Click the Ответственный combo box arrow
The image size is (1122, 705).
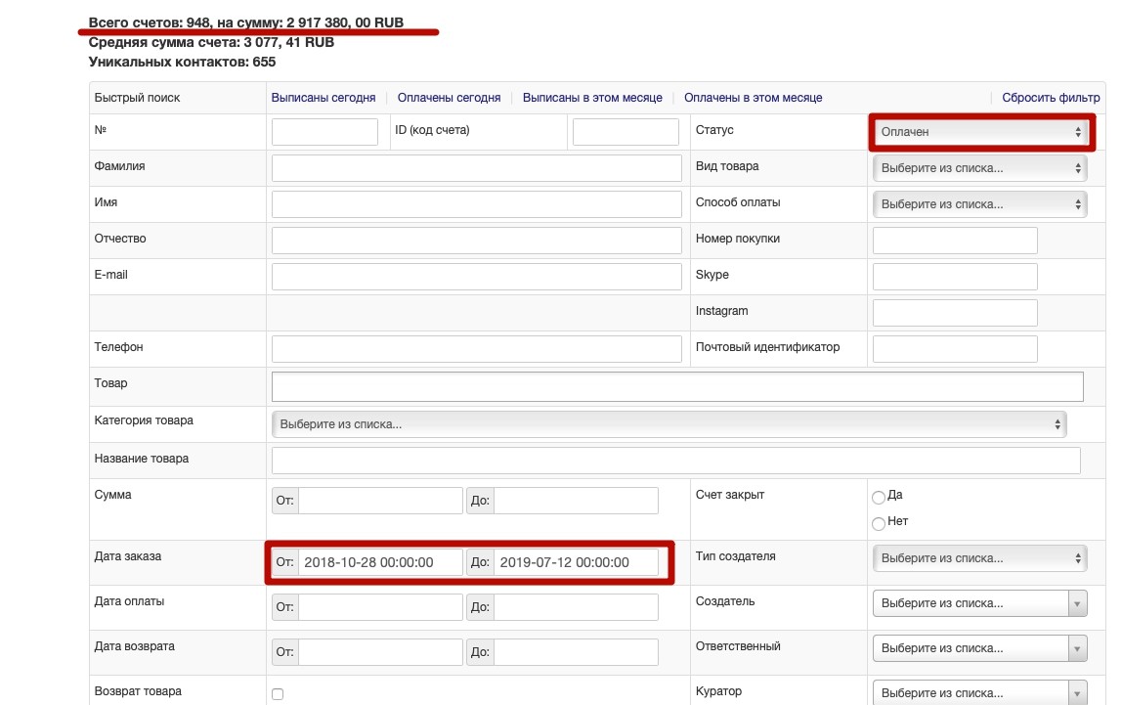(1078, 648)
